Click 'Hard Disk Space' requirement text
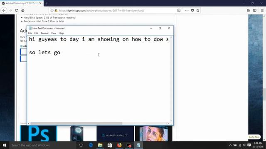 click(49, 17)
